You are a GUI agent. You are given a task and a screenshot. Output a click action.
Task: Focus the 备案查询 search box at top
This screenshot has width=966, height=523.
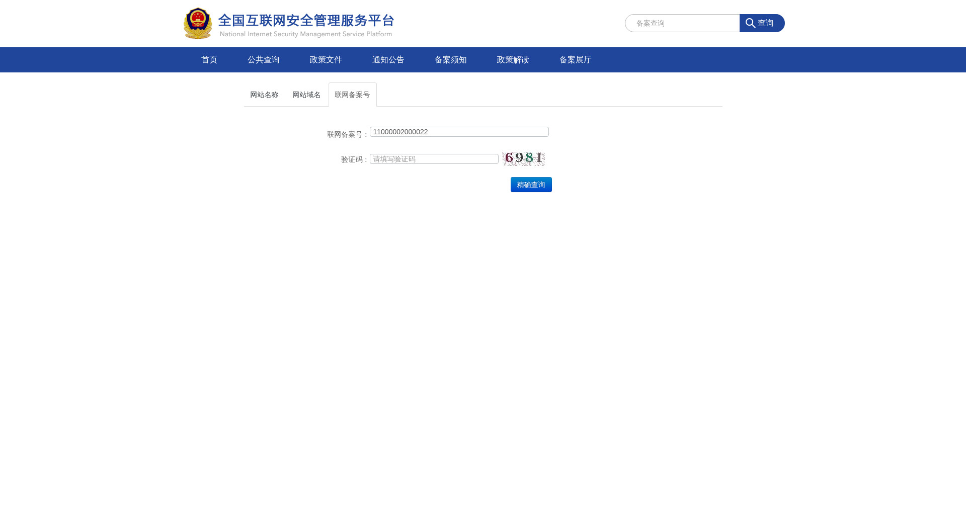point(682,23)
